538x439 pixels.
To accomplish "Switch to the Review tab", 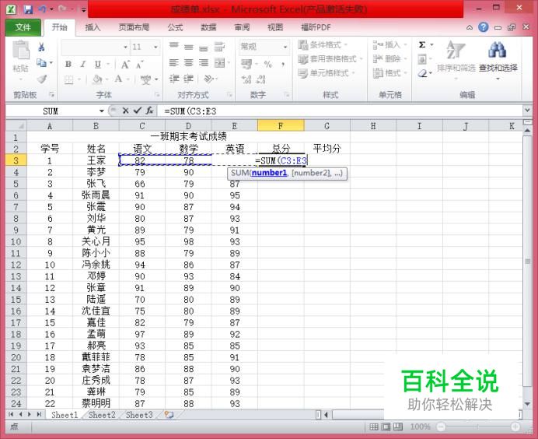I will coord(242,27).
